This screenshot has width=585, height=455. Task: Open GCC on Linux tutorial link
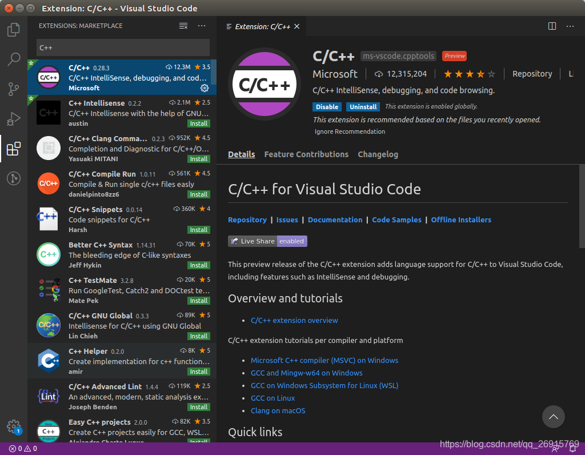click(x=273, y=398)
